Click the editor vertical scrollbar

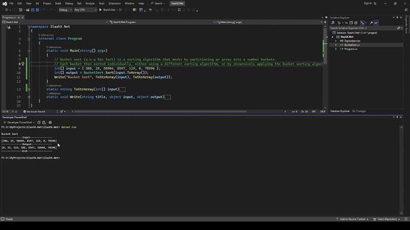click(x=325, y=66)
